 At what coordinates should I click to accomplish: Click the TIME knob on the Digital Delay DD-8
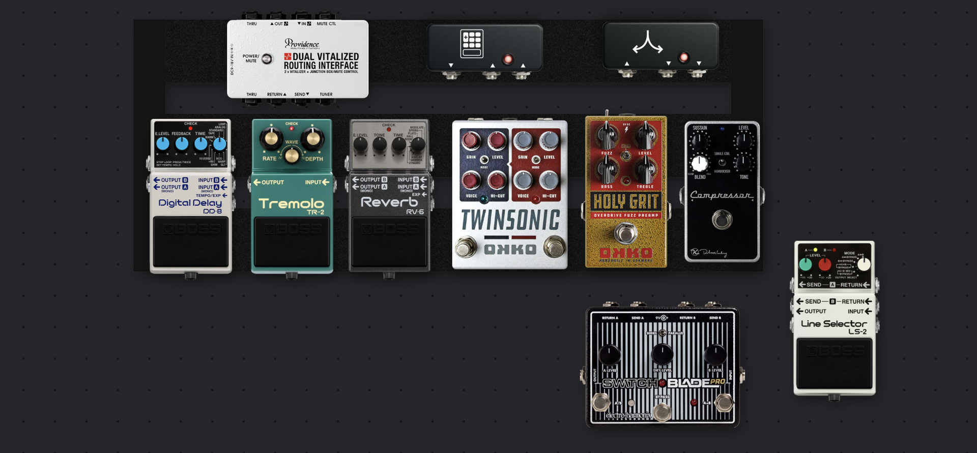point(200,144)
